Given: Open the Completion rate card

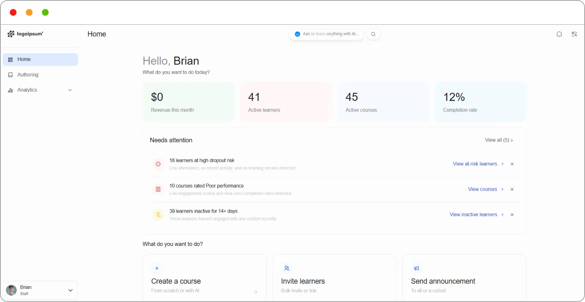Looking at the screenshot, I should (x=481, y=102).
